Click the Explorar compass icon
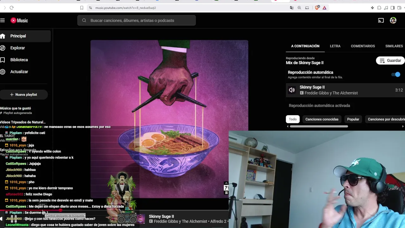Viewport: 405px width, 228px height. tap(3, 48)
